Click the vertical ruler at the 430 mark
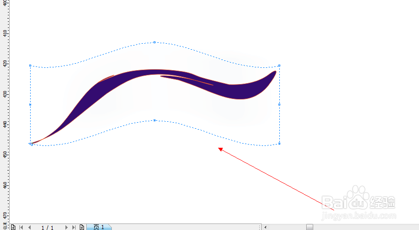 (5, 94)
